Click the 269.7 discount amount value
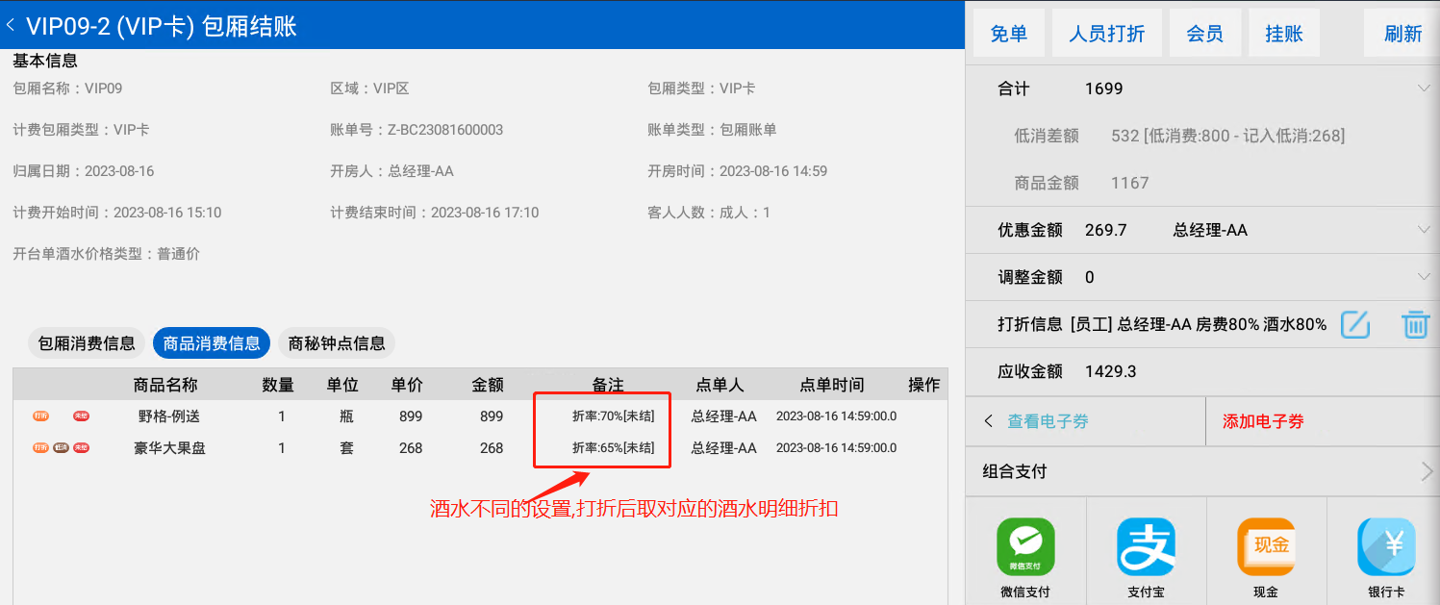 tap(1105, 230)
